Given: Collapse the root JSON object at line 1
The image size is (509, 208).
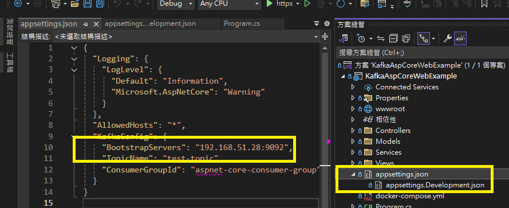Looking at the screenshot, I should coord(74,48).
